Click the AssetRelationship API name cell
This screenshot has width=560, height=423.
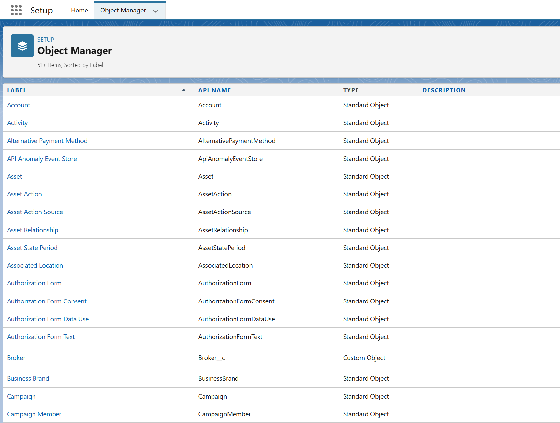pos(223,230)
